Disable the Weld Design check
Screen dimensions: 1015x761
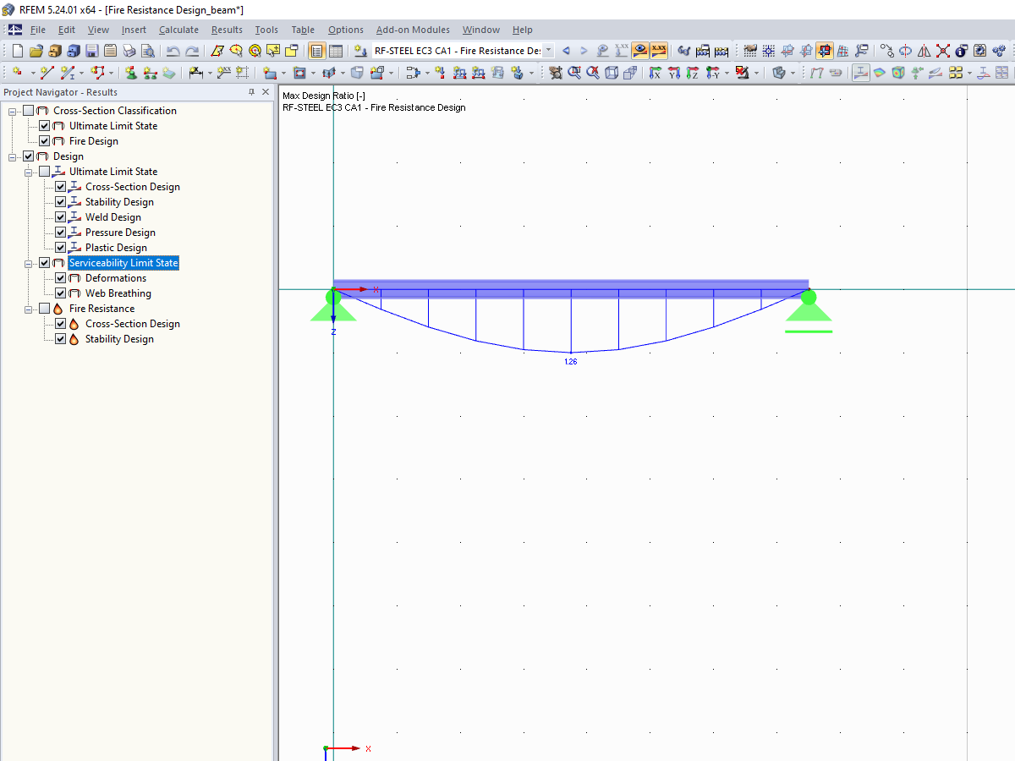[x=60, y=216]
